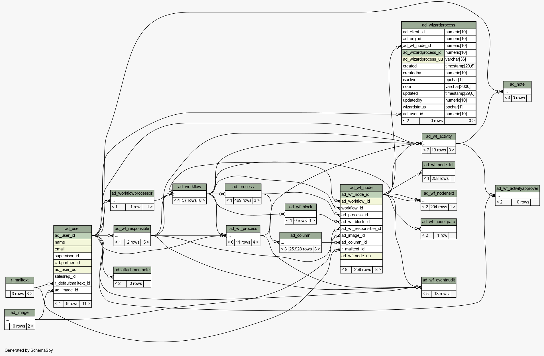Image resolution: width=544 pixels, height=356 pixels.
Task: Click the ad_wf_node_uu column
Action: [361, 256]
